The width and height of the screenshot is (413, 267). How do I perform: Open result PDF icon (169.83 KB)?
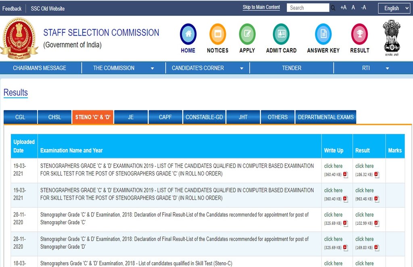click(377, 248)
